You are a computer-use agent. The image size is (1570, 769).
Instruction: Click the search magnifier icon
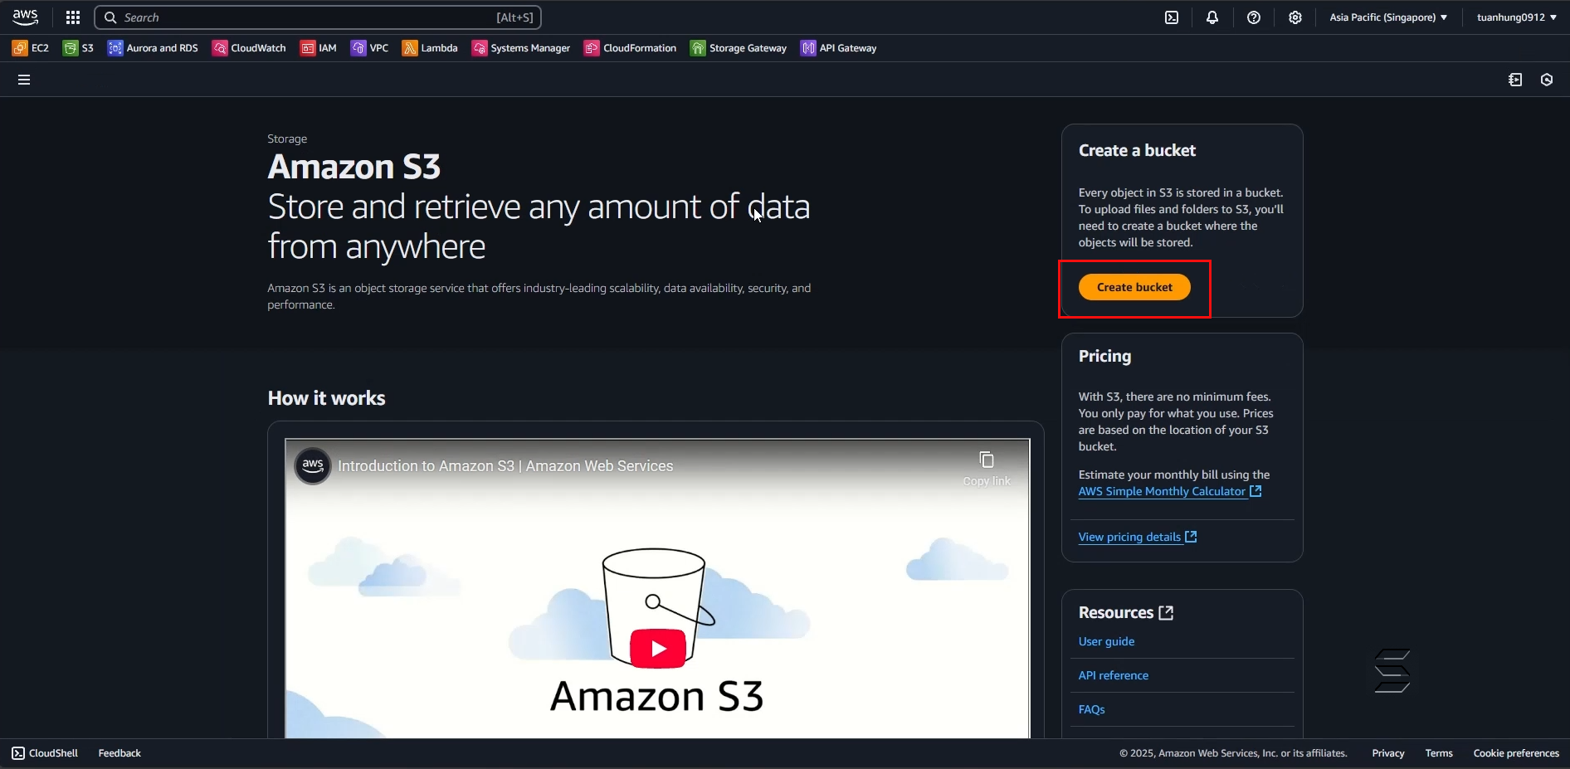(110, 17)
